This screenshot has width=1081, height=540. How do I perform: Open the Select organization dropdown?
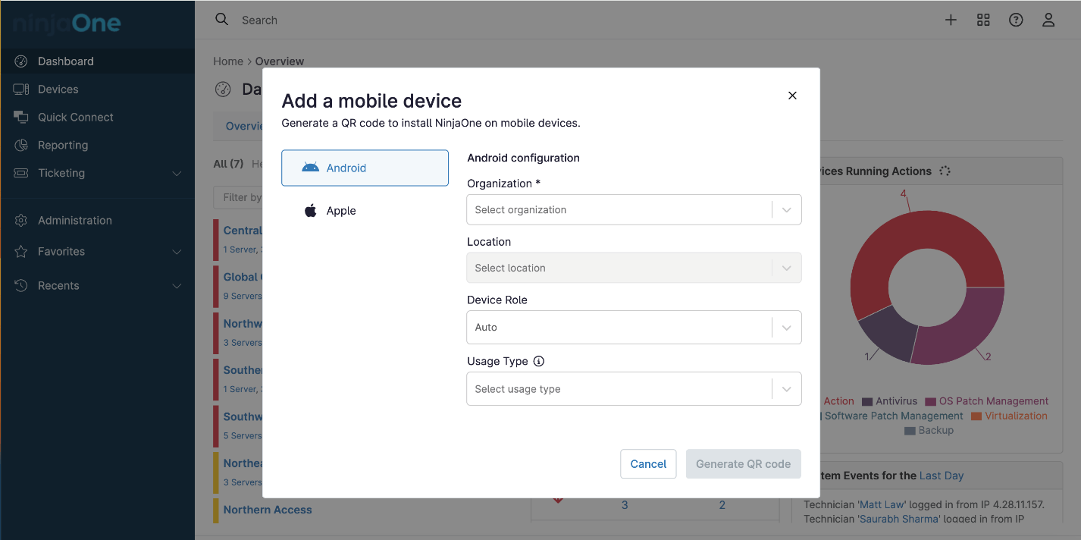point(634,210)
